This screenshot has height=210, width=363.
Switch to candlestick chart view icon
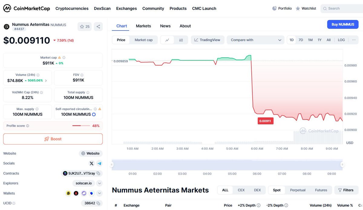click(181, 40)
